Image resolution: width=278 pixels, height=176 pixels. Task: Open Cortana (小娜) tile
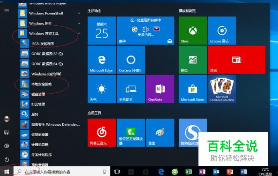(131, 60)
